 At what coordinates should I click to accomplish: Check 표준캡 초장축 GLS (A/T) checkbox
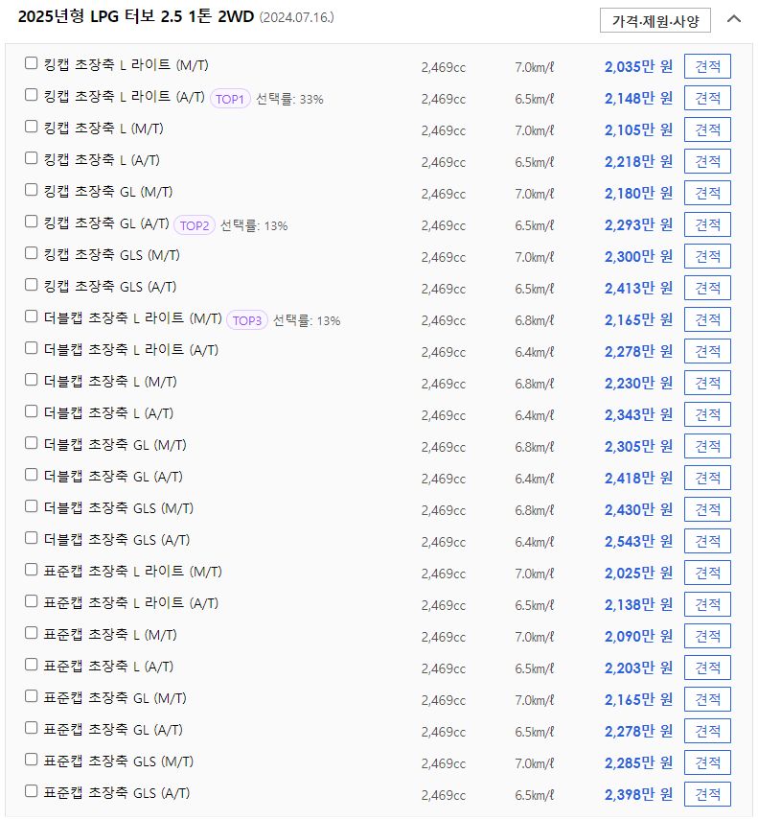(32, 790)
